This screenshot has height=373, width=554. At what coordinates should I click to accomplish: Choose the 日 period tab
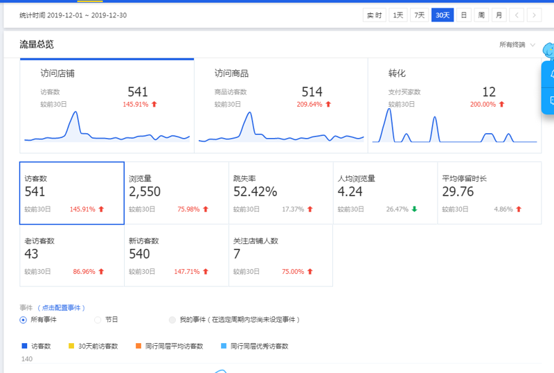point(463,15)
